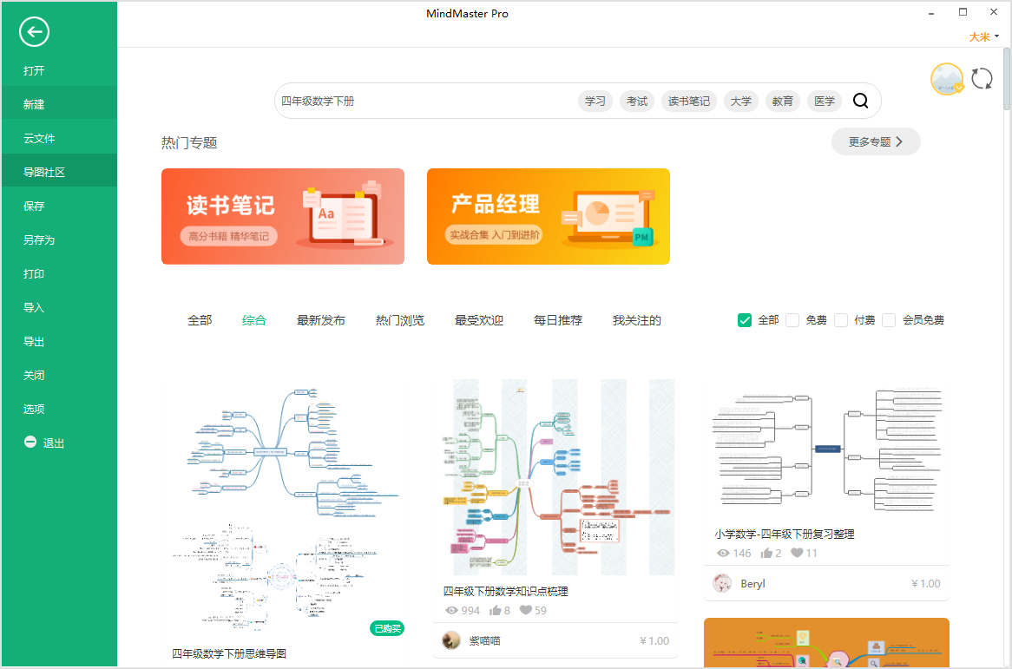This screenshot has width=1012, height=669.
Task: Click author name Beryl
Action: pos(752,583)
